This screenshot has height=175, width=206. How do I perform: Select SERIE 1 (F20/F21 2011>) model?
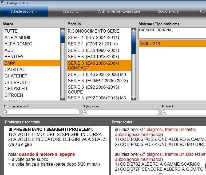pyautogui.click(x=99, y=44)
